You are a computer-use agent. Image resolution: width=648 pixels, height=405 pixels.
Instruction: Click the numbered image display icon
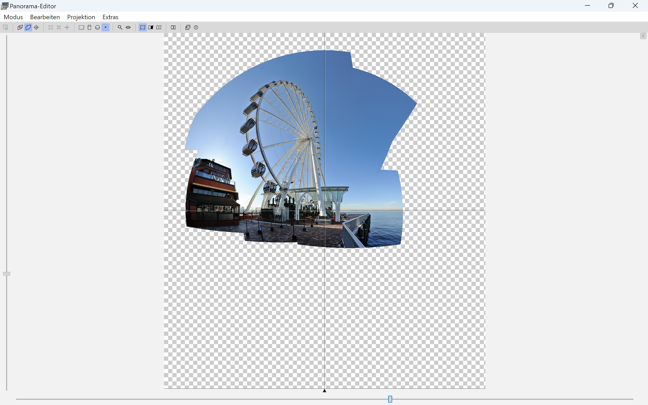pos(173,28)
